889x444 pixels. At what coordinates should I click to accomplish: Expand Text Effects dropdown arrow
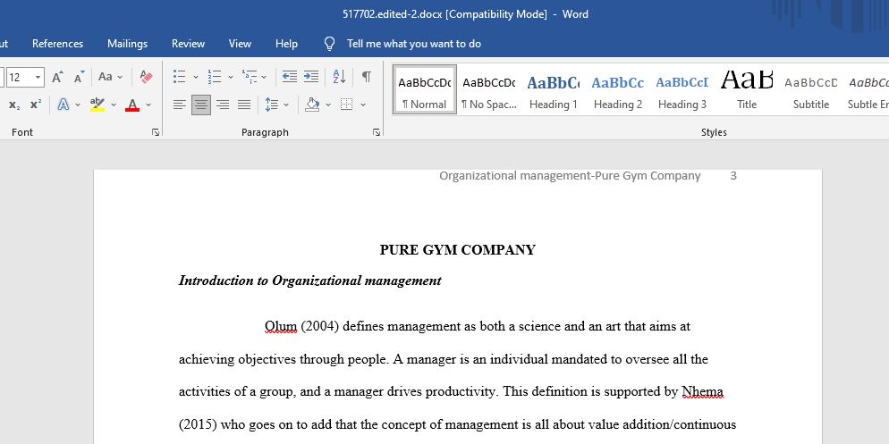pyautogui.click(x=78, y=105)
